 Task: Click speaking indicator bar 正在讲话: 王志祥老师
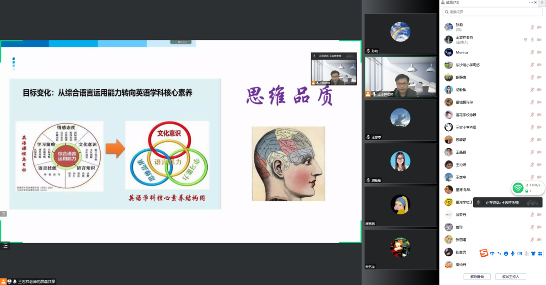click(508, 202)
